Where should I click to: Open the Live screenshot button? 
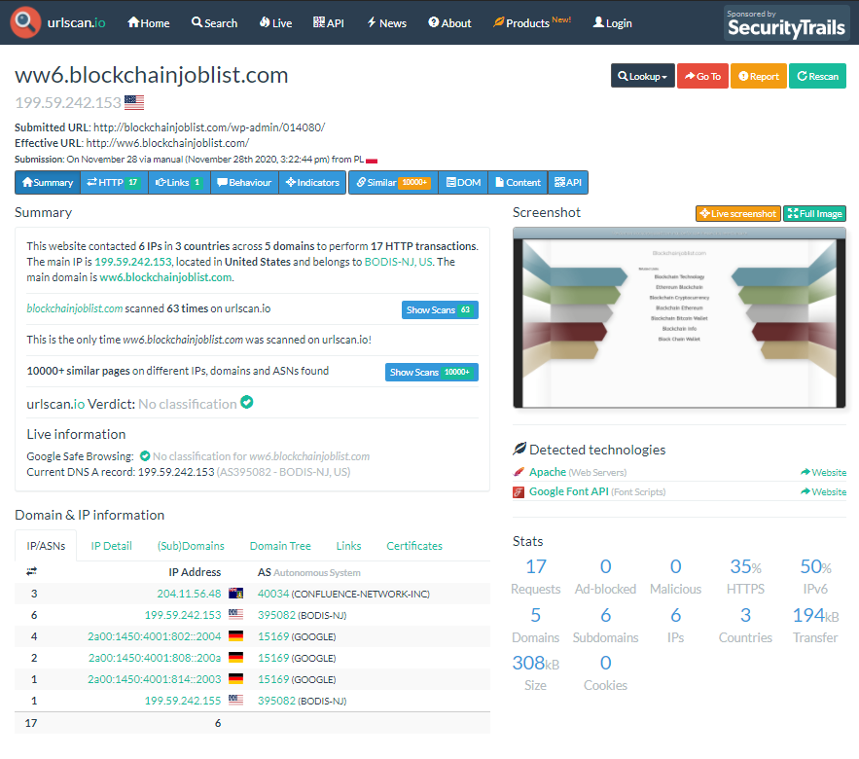click(737, 213)
